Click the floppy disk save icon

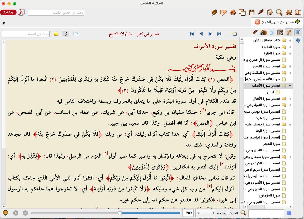[252, 12]
